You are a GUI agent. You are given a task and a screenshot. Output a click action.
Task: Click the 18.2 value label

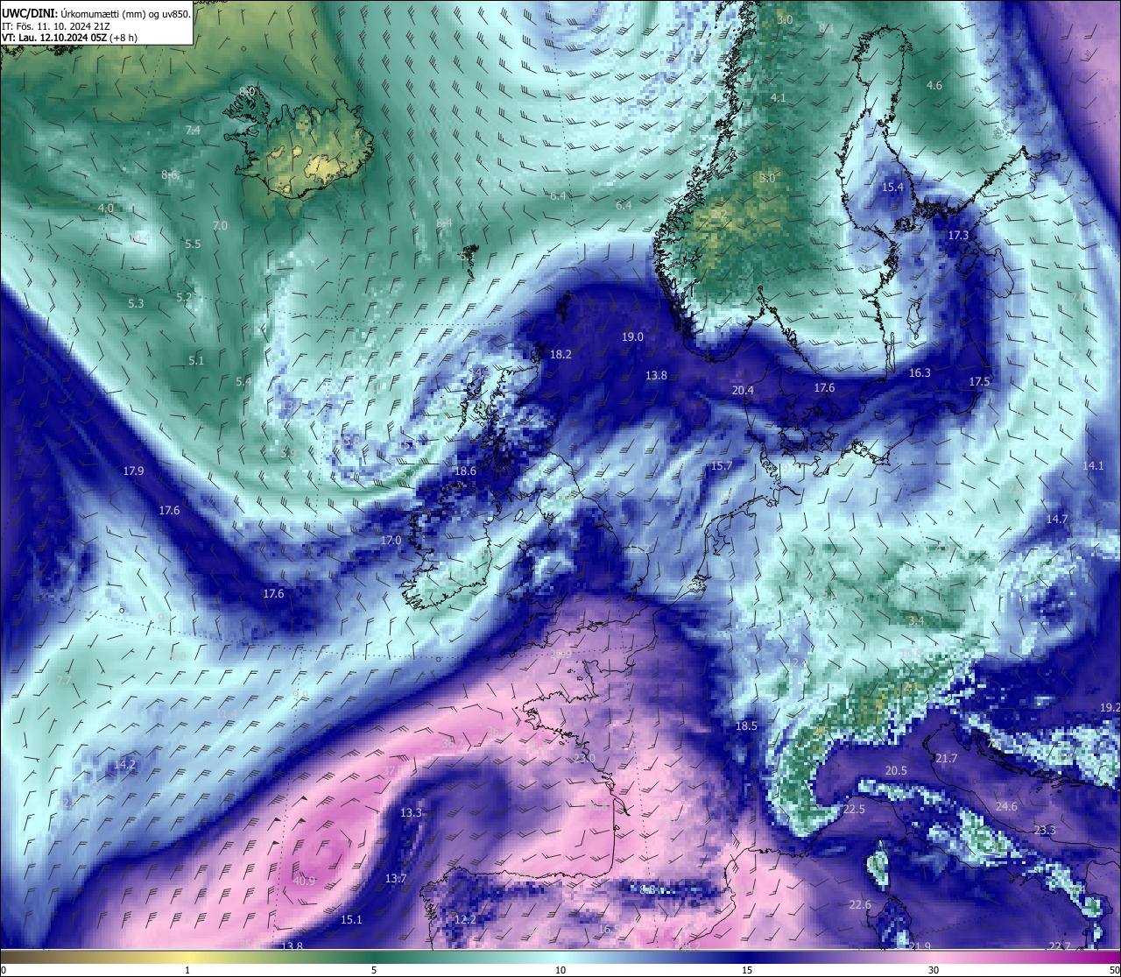coord(560,355)
